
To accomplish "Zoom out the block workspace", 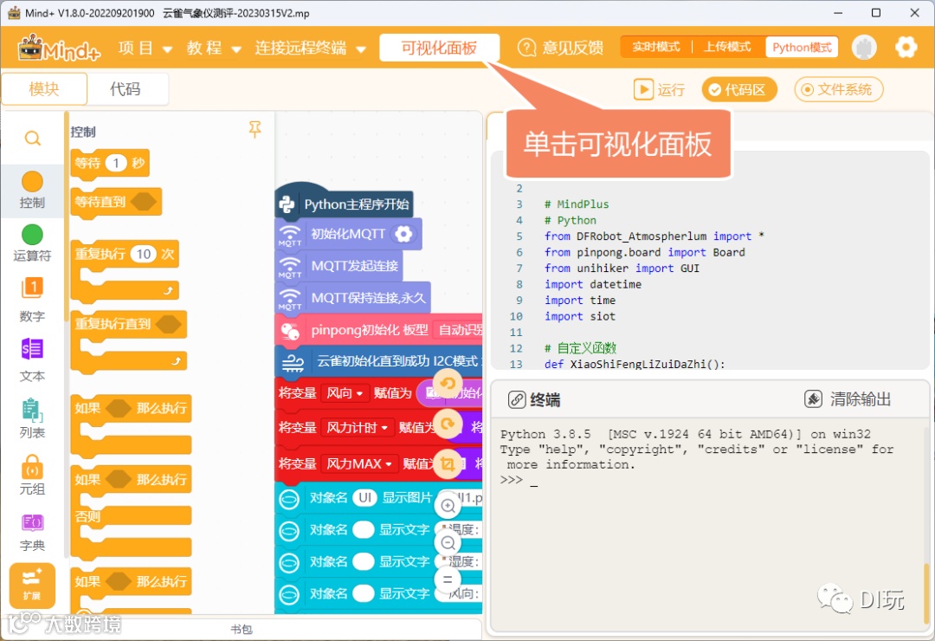I will [x=448, y=543].
